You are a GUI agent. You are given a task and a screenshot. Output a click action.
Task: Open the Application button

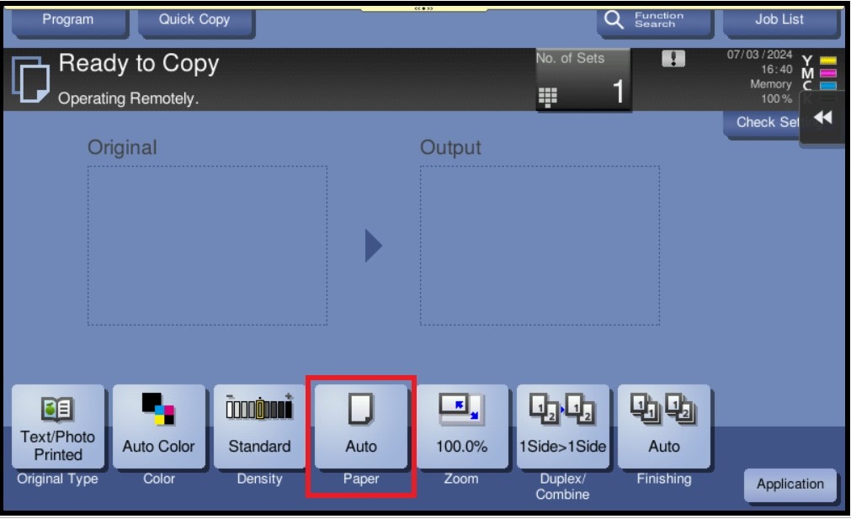790,485
